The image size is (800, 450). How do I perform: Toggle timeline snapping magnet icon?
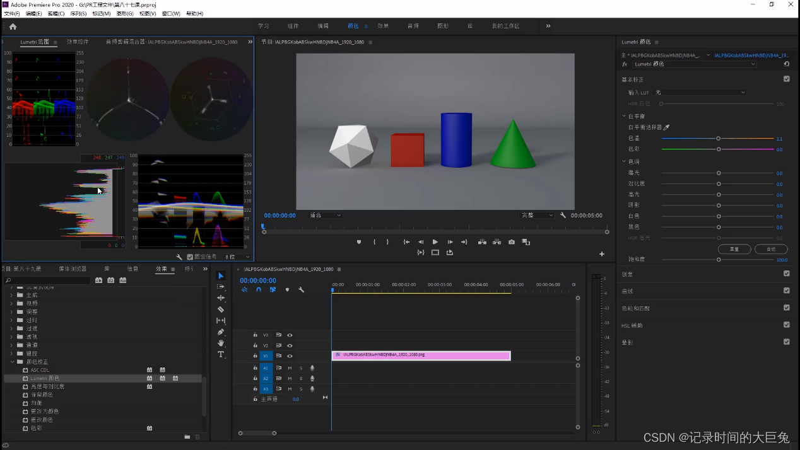[x=259, y=290]
